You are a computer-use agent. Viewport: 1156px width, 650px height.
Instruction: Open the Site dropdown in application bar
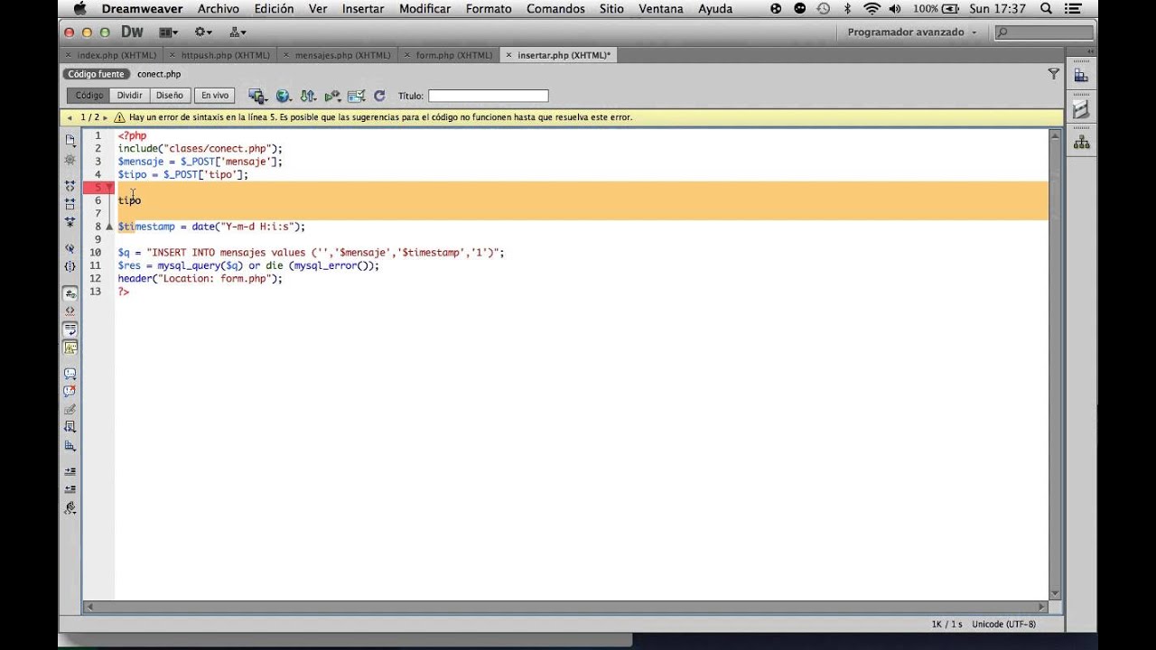[x=238, y=32]
